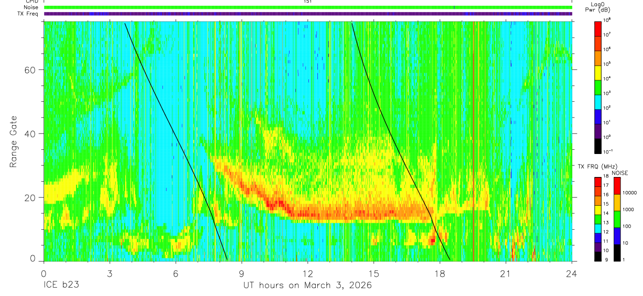This screenshot has width=643, height=296.
Task: Click the 11 label on TX FRQ scale
Action: [x=606, y=241]
